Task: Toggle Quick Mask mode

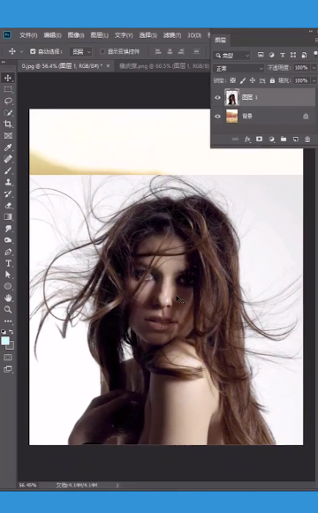Action: 8,358
